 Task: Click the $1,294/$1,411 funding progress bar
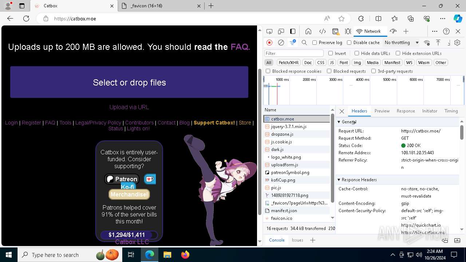pyautogui.click(x=129, y=235)
